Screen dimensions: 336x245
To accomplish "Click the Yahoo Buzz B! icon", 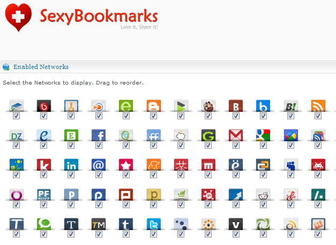I will (x=290, y=106).
